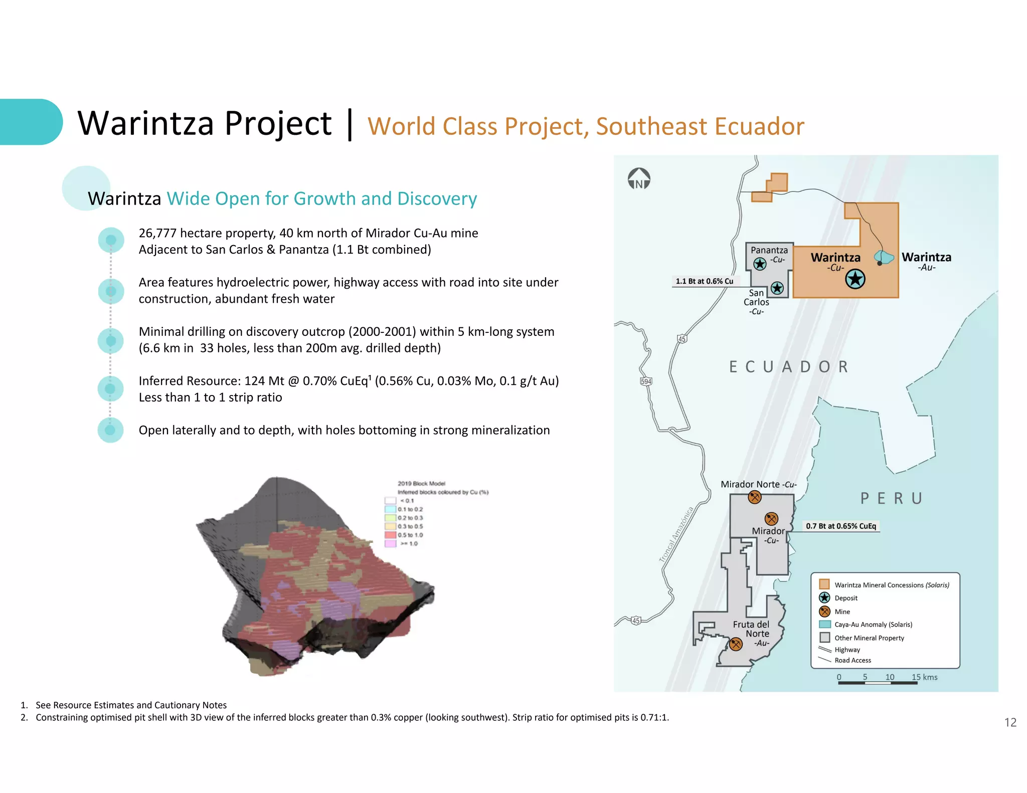Click the map scale bar in kms

[878, 682]
